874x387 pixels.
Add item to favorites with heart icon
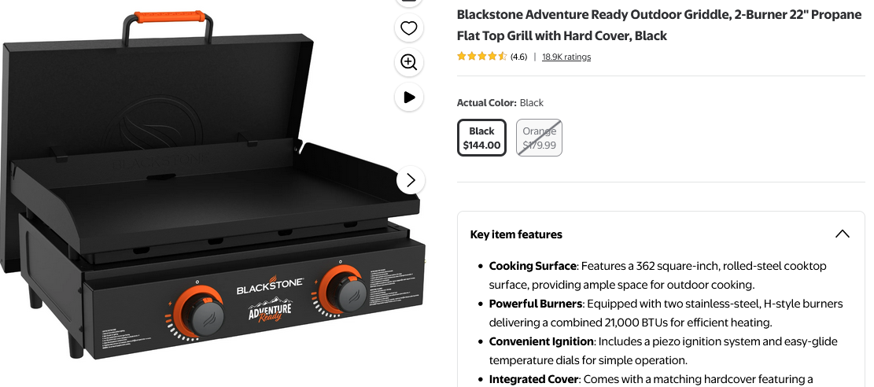[409, 28]
